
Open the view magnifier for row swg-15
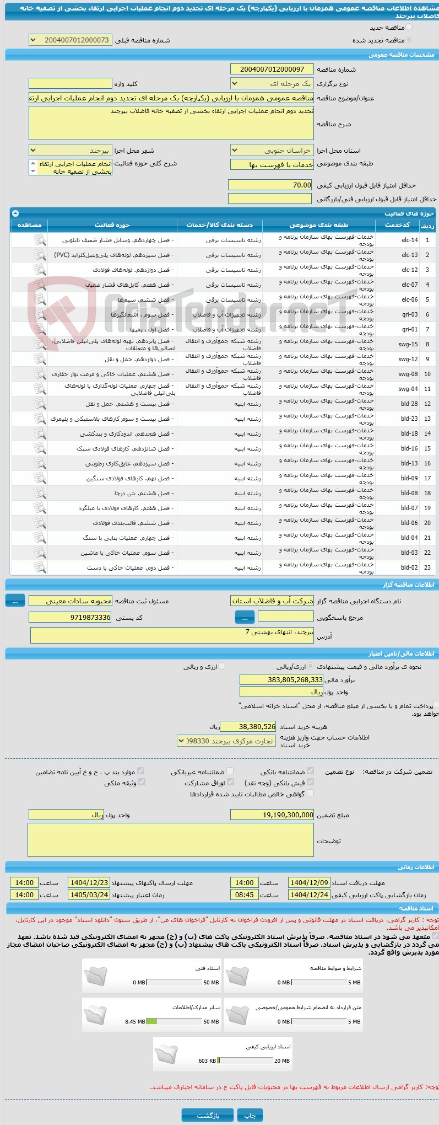[39, 344]
